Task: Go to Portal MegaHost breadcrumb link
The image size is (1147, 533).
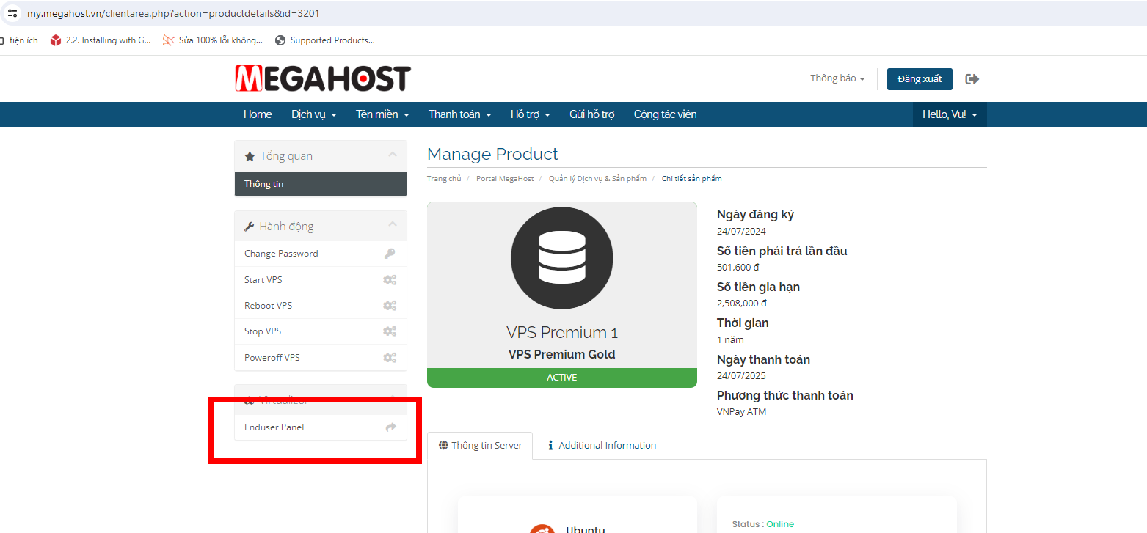Action: coord(505,179)
